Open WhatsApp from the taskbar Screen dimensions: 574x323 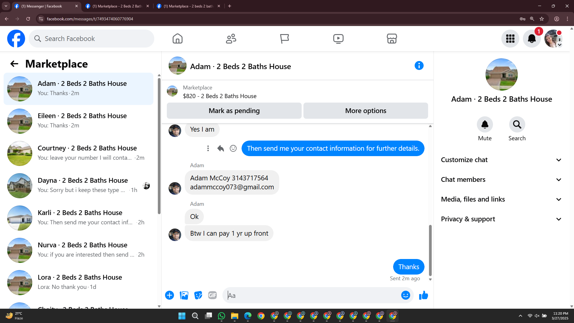[x=222, y=316]
